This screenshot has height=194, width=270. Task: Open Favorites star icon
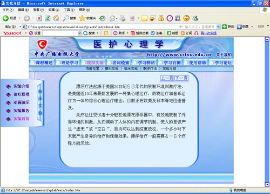pyautogui.click(x=82, y=18)
